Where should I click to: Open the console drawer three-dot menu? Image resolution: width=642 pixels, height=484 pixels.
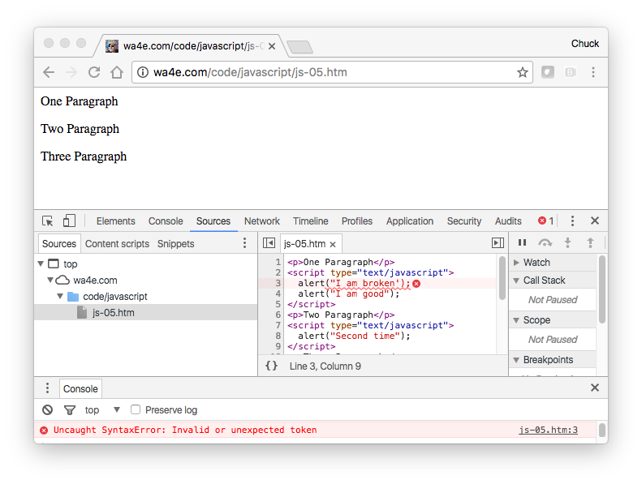(x=47, y=388)
